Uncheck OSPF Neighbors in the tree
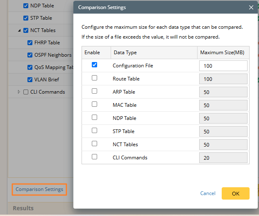259x216 pixels. 30,55
